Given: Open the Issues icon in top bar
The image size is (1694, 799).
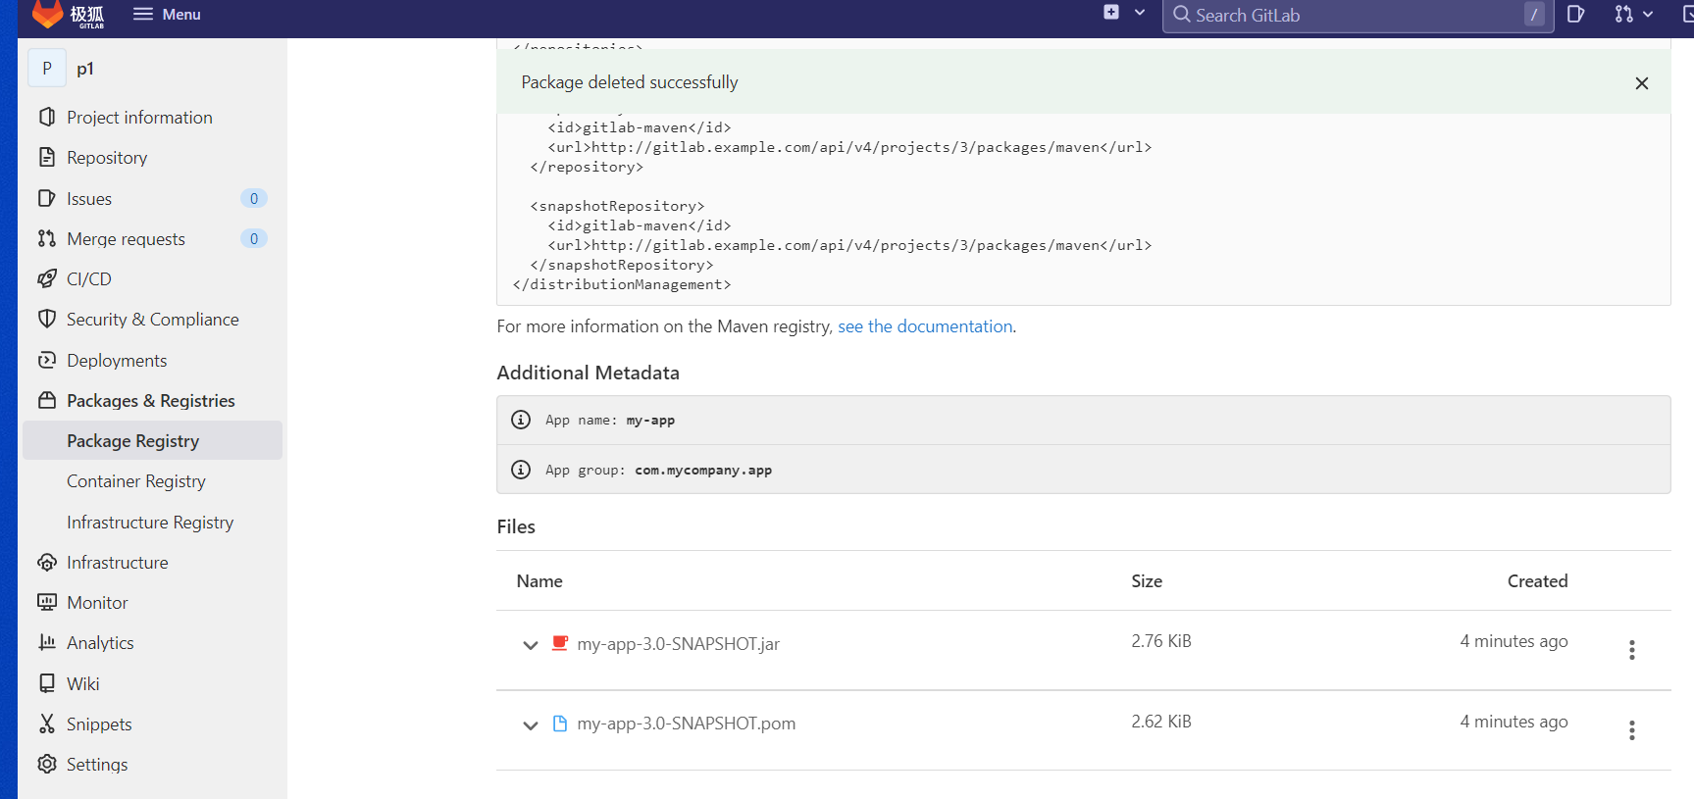Looking at the screenshot, I should [1575, 14].
